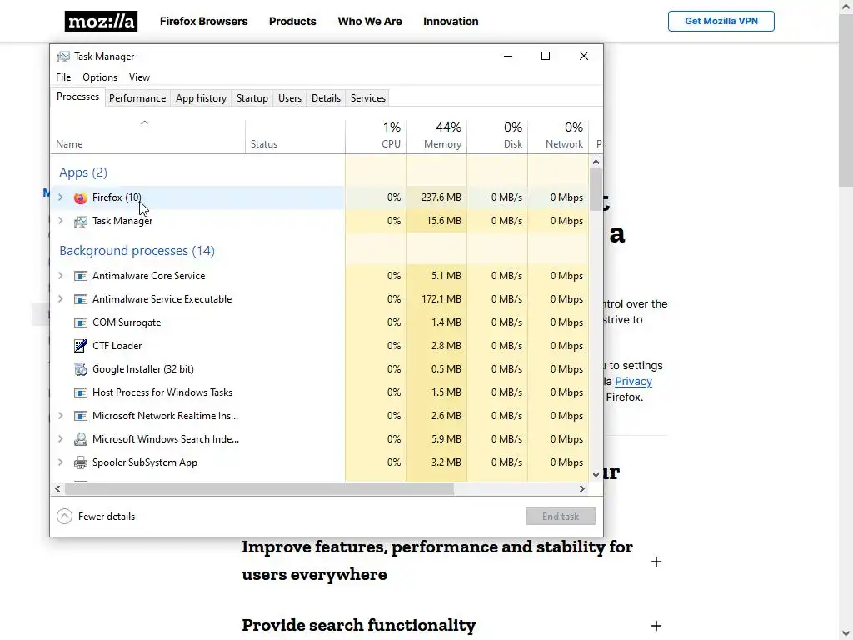Expand the Firefox (10) process group

click(x=60, y=197)
